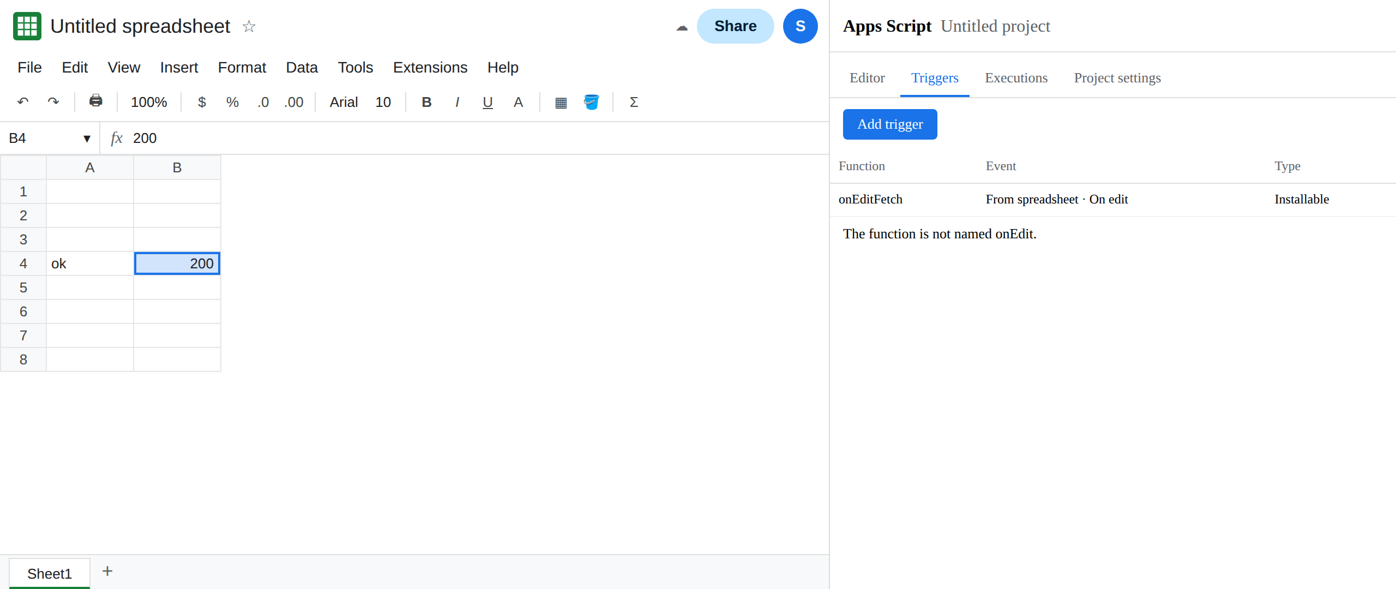The width and height of the screenshot is (1396, 589).
Task: Click the print icon
Action: pos(96,101)
